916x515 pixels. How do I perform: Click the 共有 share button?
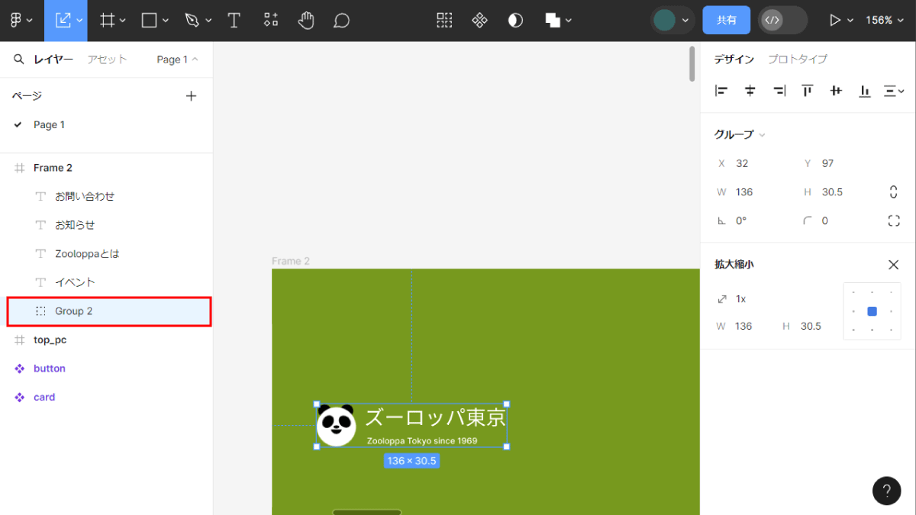(x=727, y=21)
